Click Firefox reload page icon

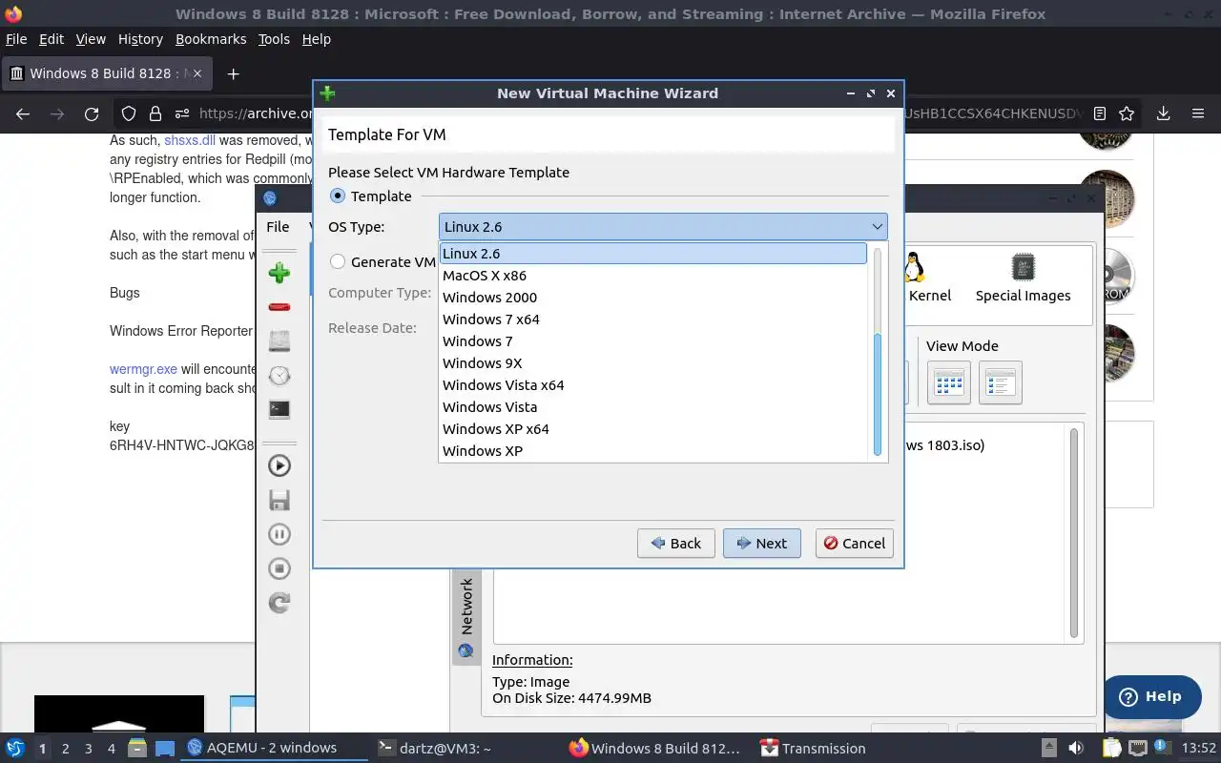coord(92,113)
